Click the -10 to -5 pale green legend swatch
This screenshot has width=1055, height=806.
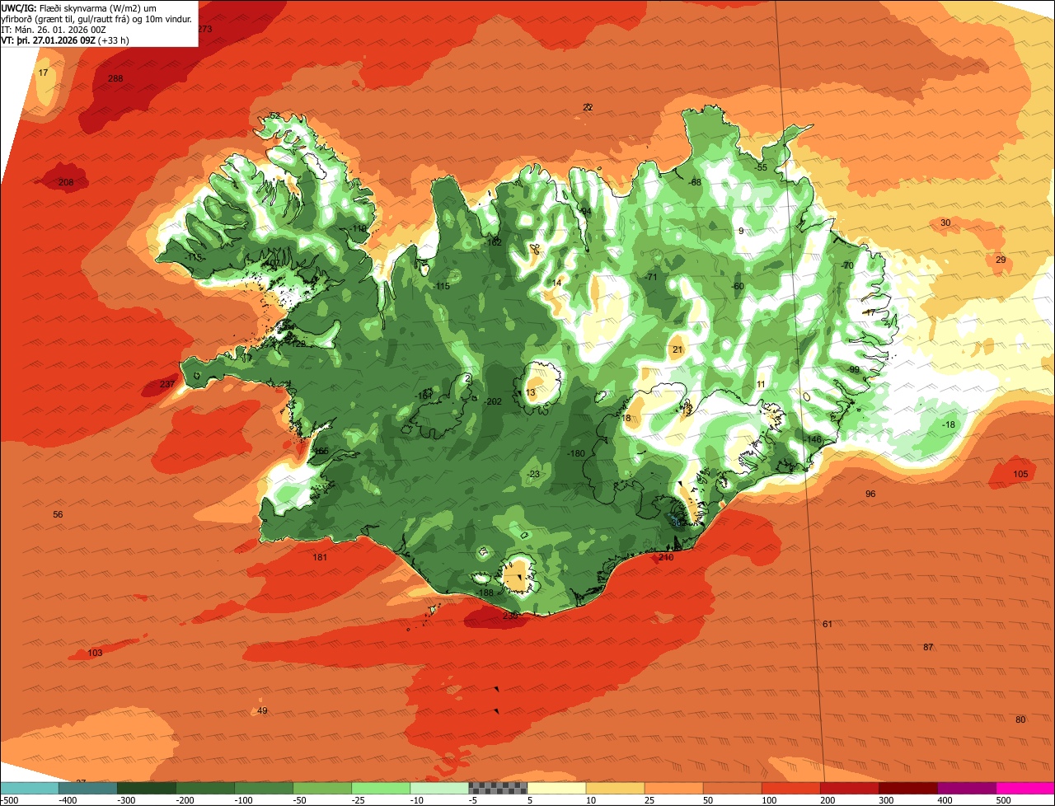pyautogui.click(x=439, y=788)
